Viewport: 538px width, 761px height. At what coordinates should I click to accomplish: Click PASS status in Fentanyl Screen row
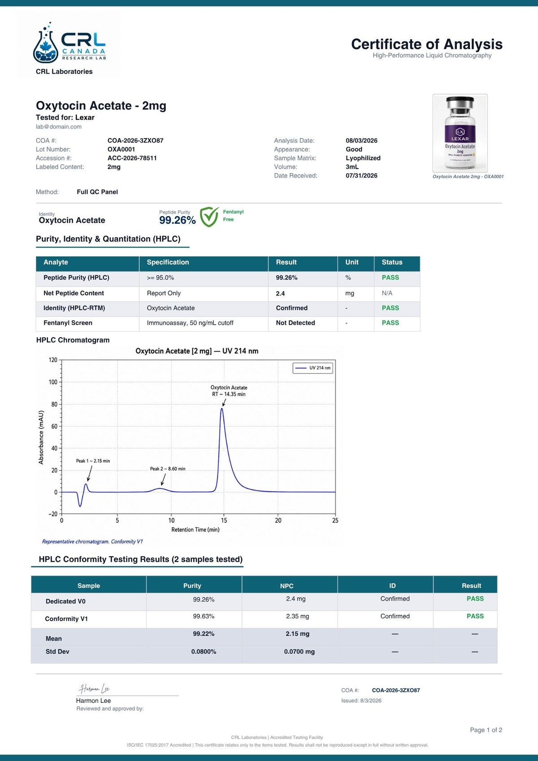(x=390, y=323)
